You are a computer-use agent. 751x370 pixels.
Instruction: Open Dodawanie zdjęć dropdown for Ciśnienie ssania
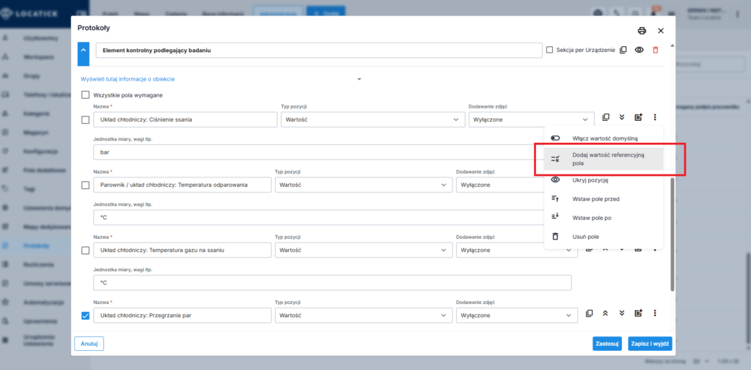click(531, 119)
